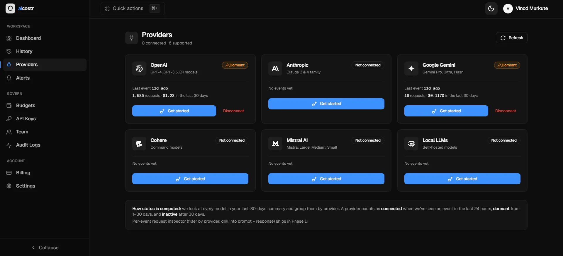Click the Settings gear icon in sidebar

(x=9, y=186)
